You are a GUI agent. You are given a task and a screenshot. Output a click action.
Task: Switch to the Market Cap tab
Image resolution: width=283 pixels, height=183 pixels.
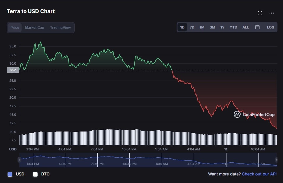pos(34,28)
